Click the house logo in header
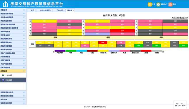 [6, 4]
